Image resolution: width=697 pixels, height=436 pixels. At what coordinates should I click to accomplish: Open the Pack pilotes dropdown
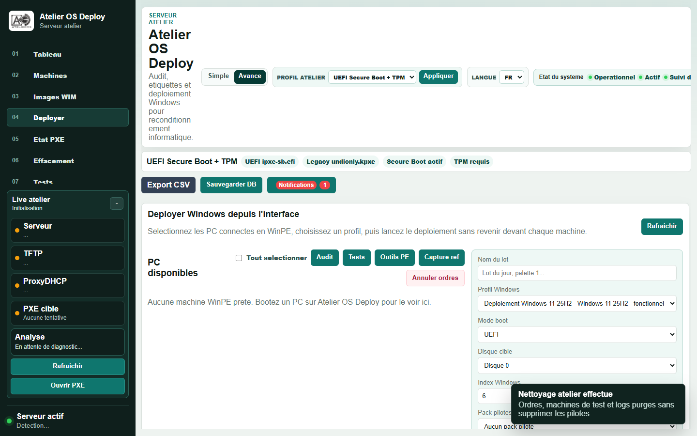click(577, 426)
